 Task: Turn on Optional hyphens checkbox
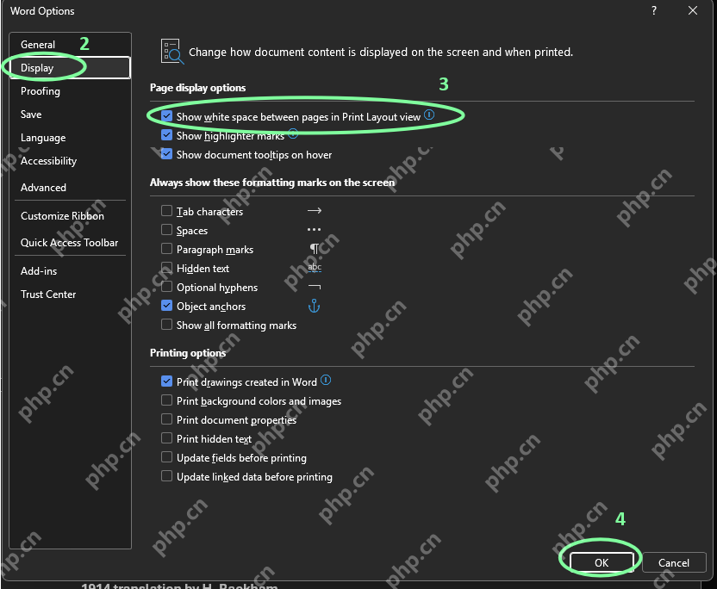[167, 287]
